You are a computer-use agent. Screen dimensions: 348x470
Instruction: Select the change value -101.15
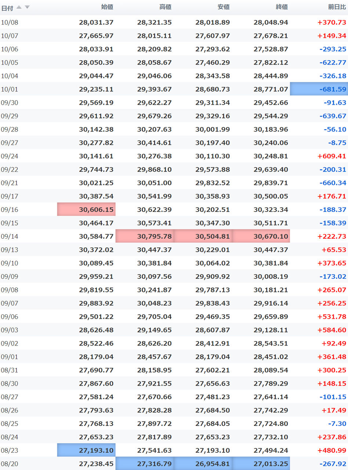pos(333,397)
